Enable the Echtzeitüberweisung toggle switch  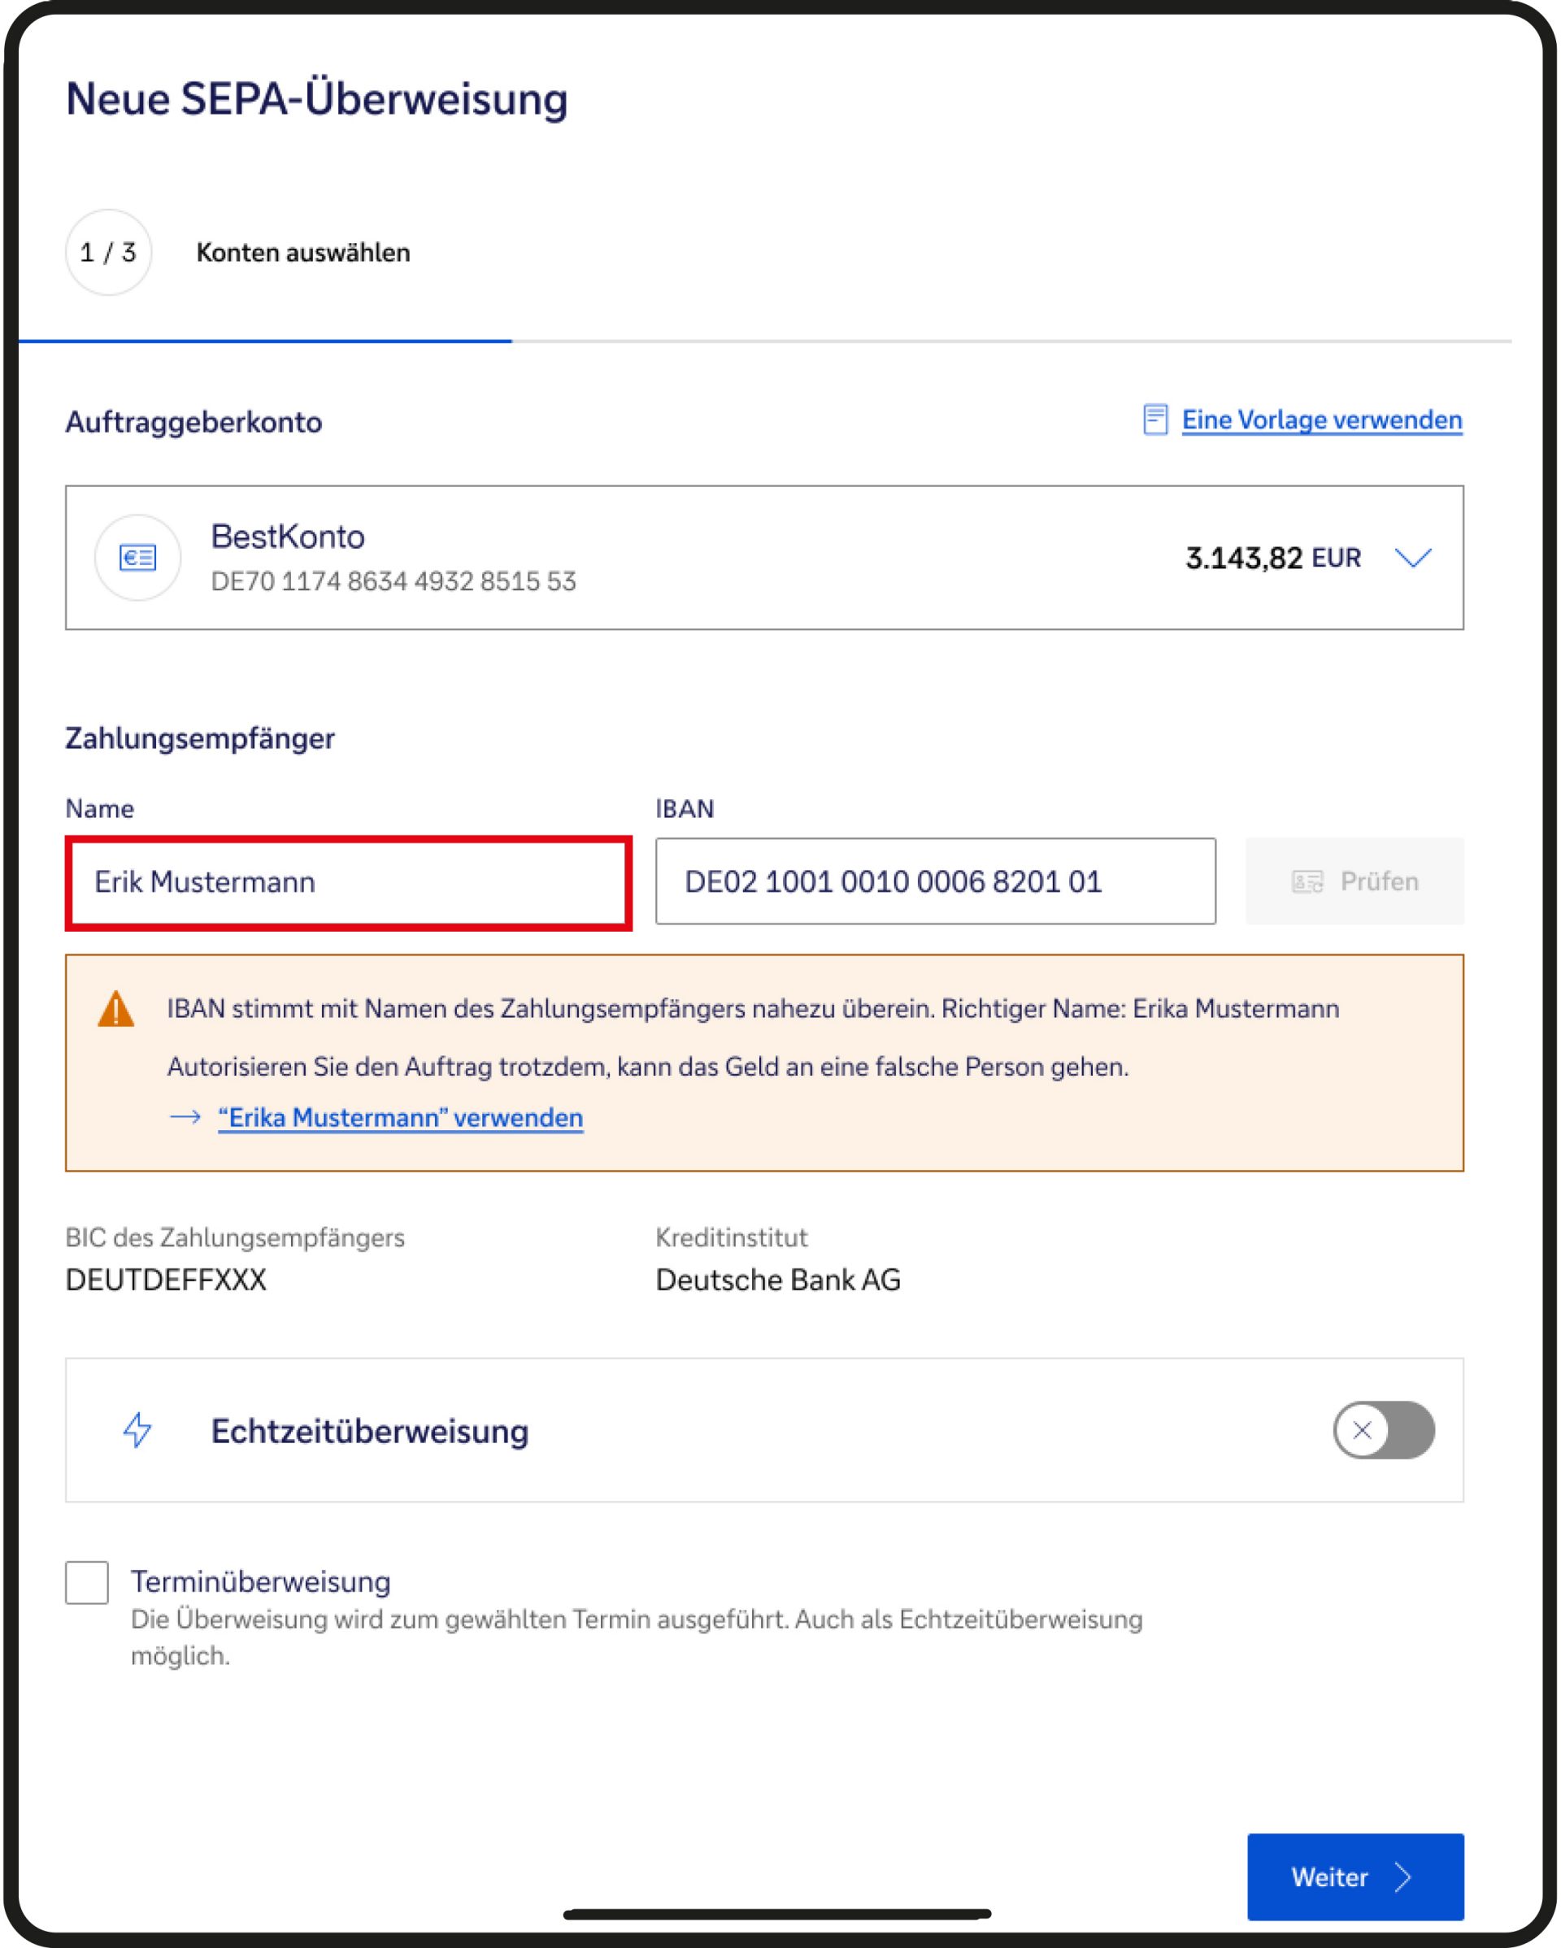click(x=1384, y=1430)
